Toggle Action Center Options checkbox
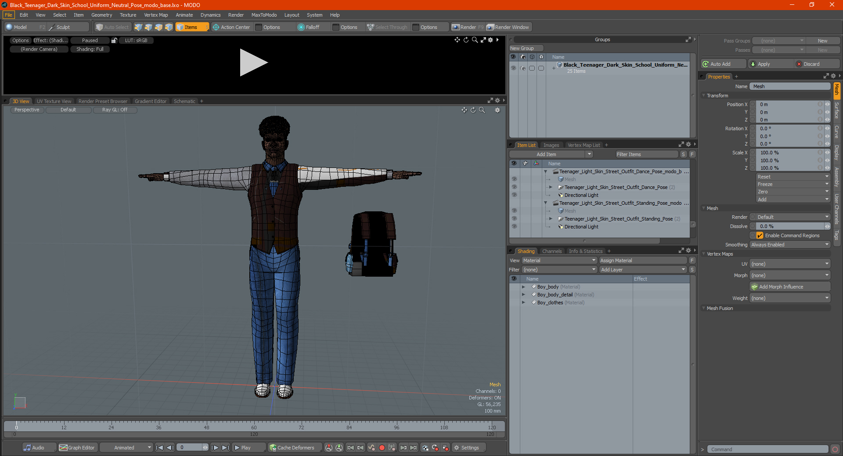The width and height of the screenshot is (843, 456). click(x=259, y=27)
